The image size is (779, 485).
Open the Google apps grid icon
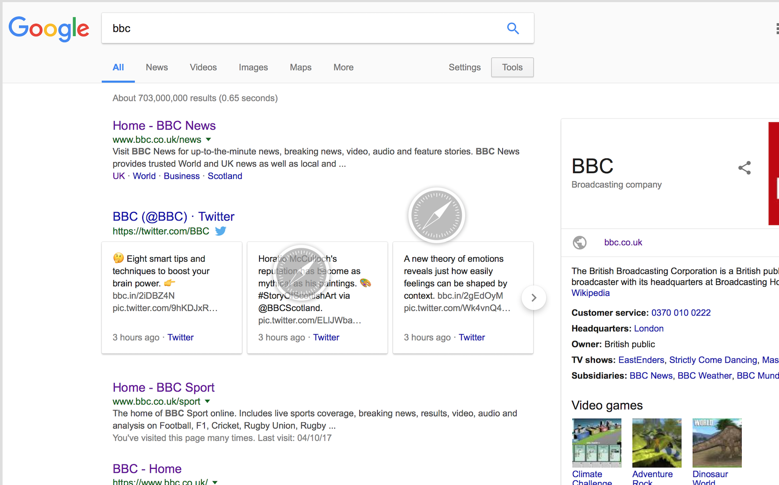[776, 29]
